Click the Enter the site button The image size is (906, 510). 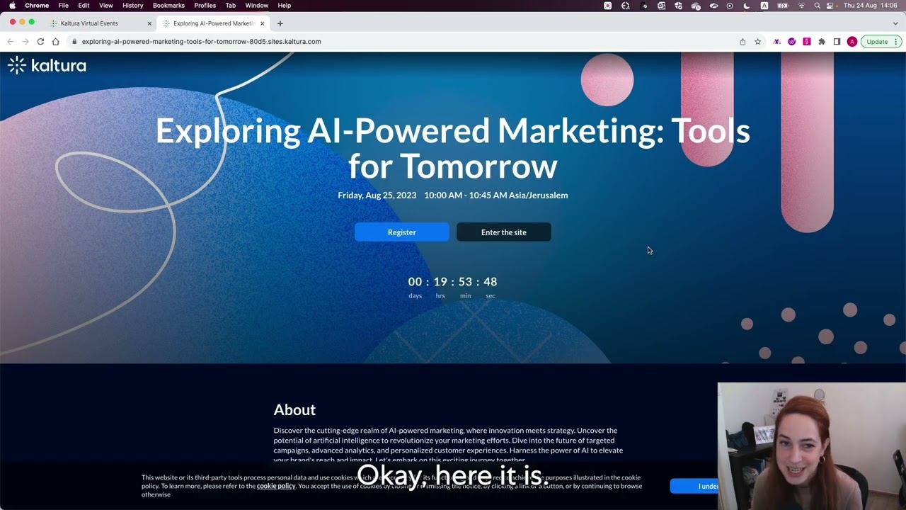point(504,232)
